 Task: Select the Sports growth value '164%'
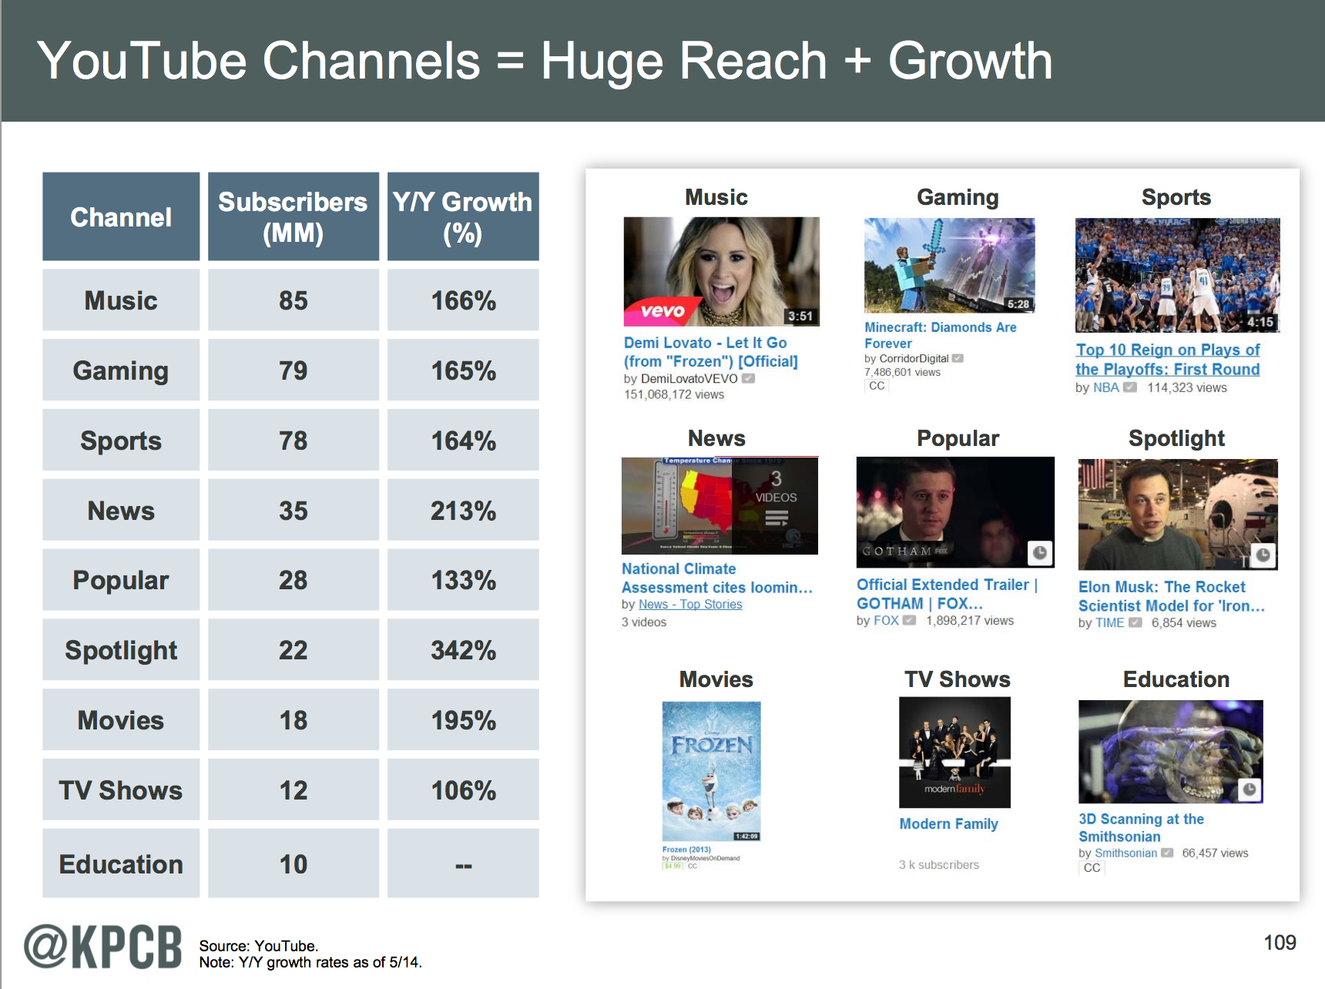[x=463, y=441]
